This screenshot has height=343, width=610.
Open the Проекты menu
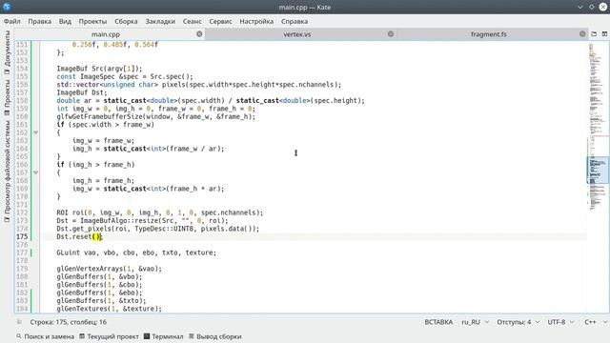pyautogui.click(x=92, y=21)
